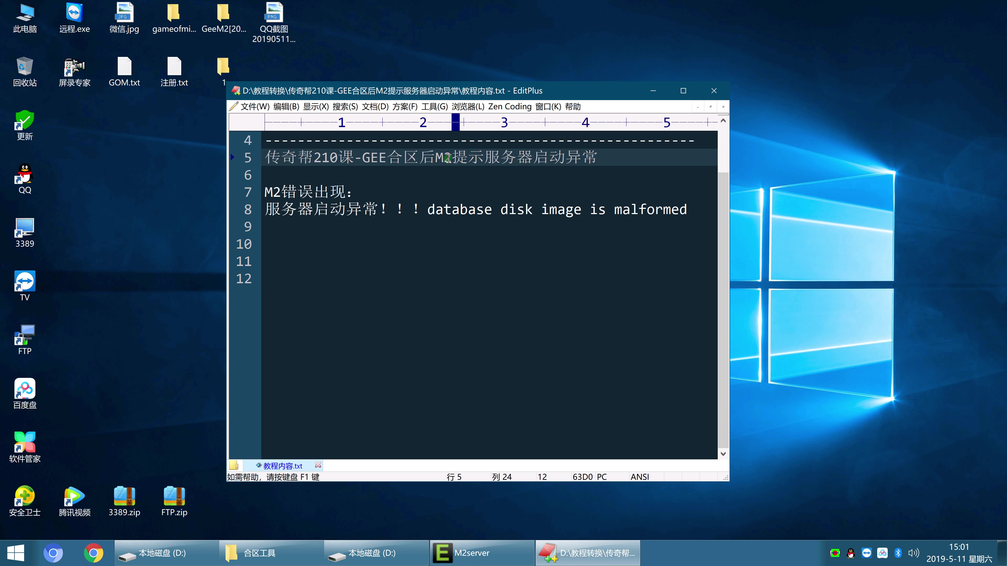The image size is (1007, 566).
Task: Click scrollbar down arrow in editor
Action: (x=723, y=454)
